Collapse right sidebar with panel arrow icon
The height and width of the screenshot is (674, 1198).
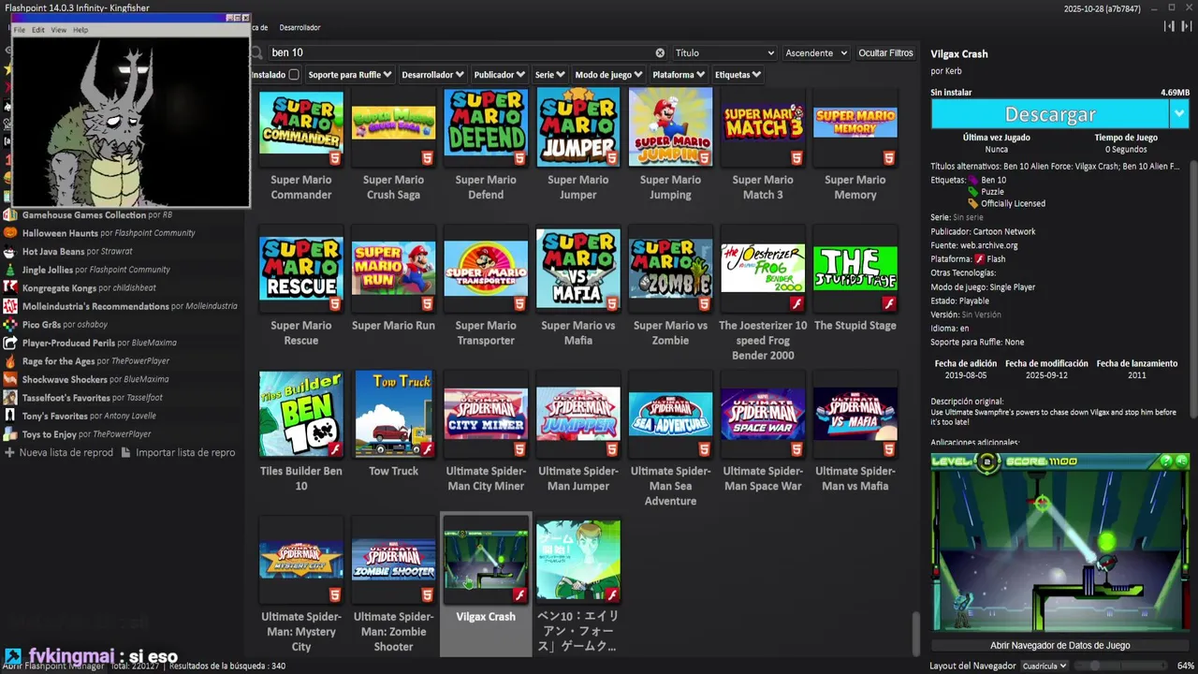point(1189,26)
